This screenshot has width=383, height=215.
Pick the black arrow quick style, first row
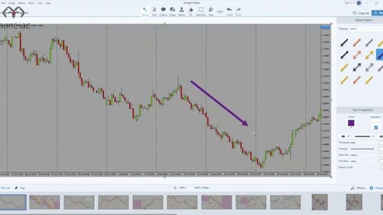344,42
